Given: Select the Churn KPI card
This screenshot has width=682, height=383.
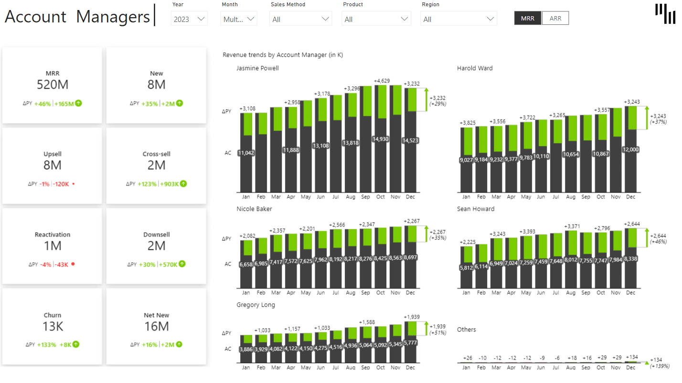Looking at the screenshot, I should coord(52,326).
